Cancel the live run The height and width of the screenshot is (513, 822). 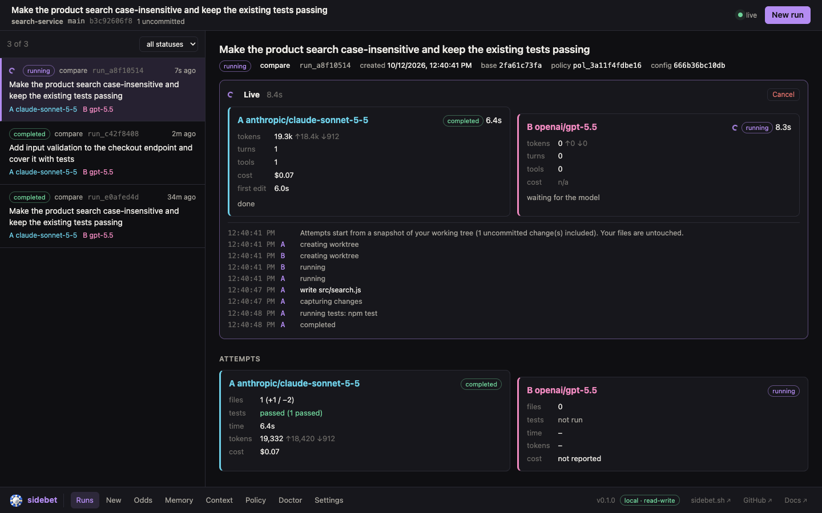(x=783, y=95)
